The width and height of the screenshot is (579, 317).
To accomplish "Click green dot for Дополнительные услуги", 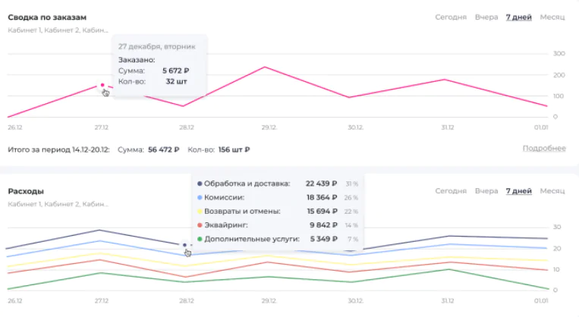I will pos(200,239).
